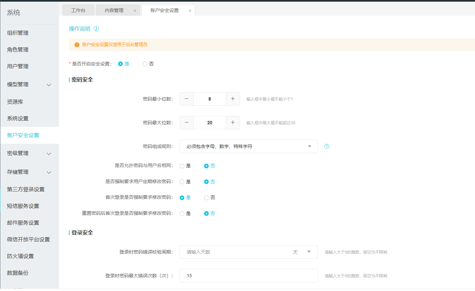Screen dimensions: 475x291
Task: Decrease 密码最小位数 with the minus button
Action: pyautogui.click(x=187, y=99)
